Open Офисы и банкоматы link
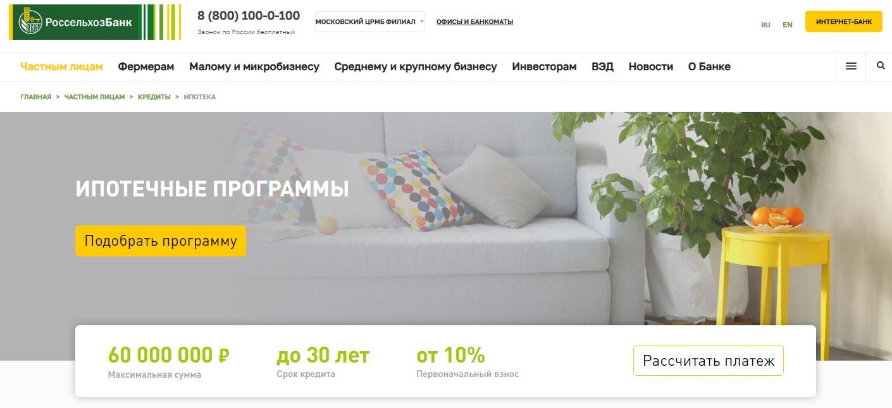Viewport: 892px width, 408px height. pyautogui.click(x=474, y=21)
